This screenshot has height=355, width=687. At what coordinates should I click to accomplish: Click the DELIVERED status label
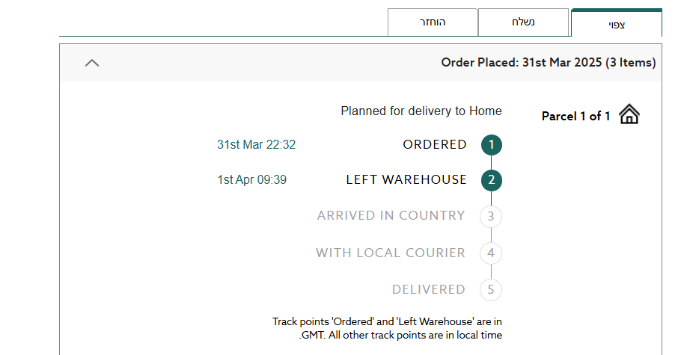click(428, 289)
